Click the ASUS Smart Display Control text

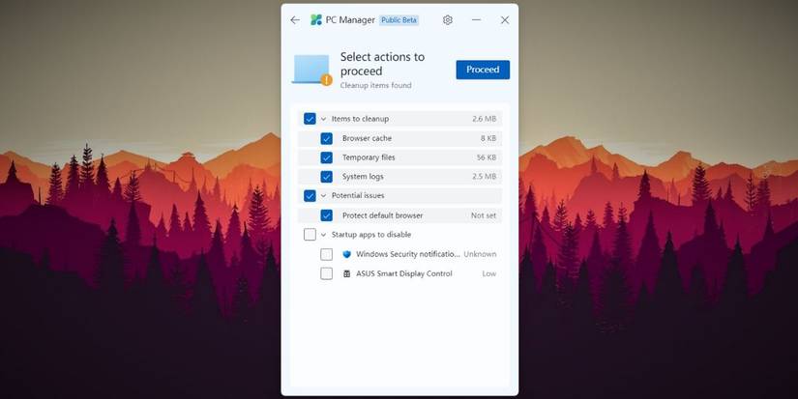pos(404,273)
